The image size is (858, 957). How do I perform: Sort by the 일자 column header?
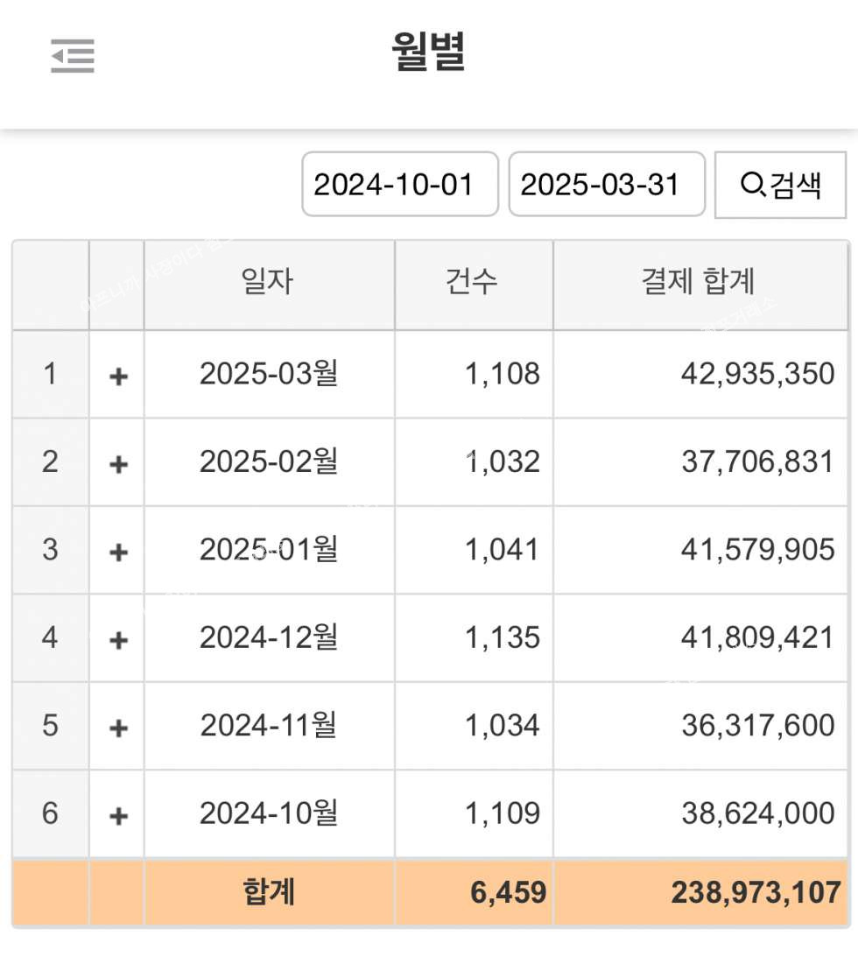268,282
